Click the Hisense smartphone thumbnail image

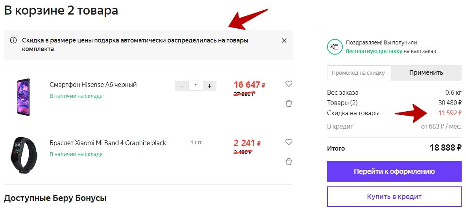(x=24, y=97)
